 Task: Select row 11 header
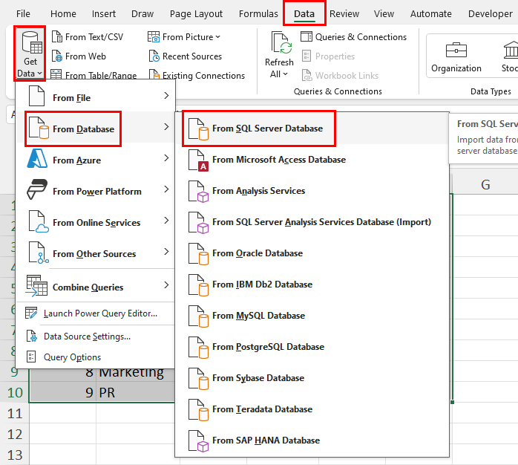coord(15,414)
